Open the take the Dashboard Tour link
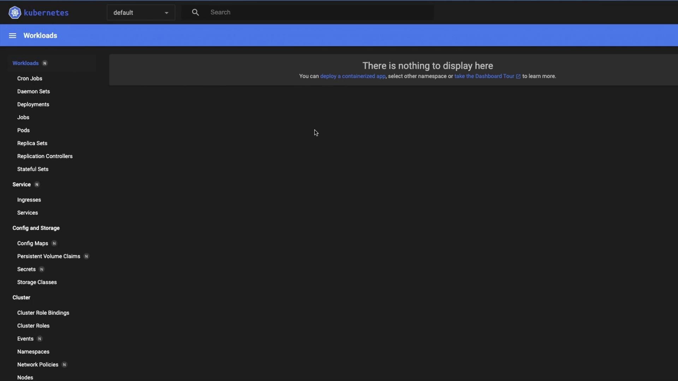The width and height of the screenshot is (678, 381). 484,76
